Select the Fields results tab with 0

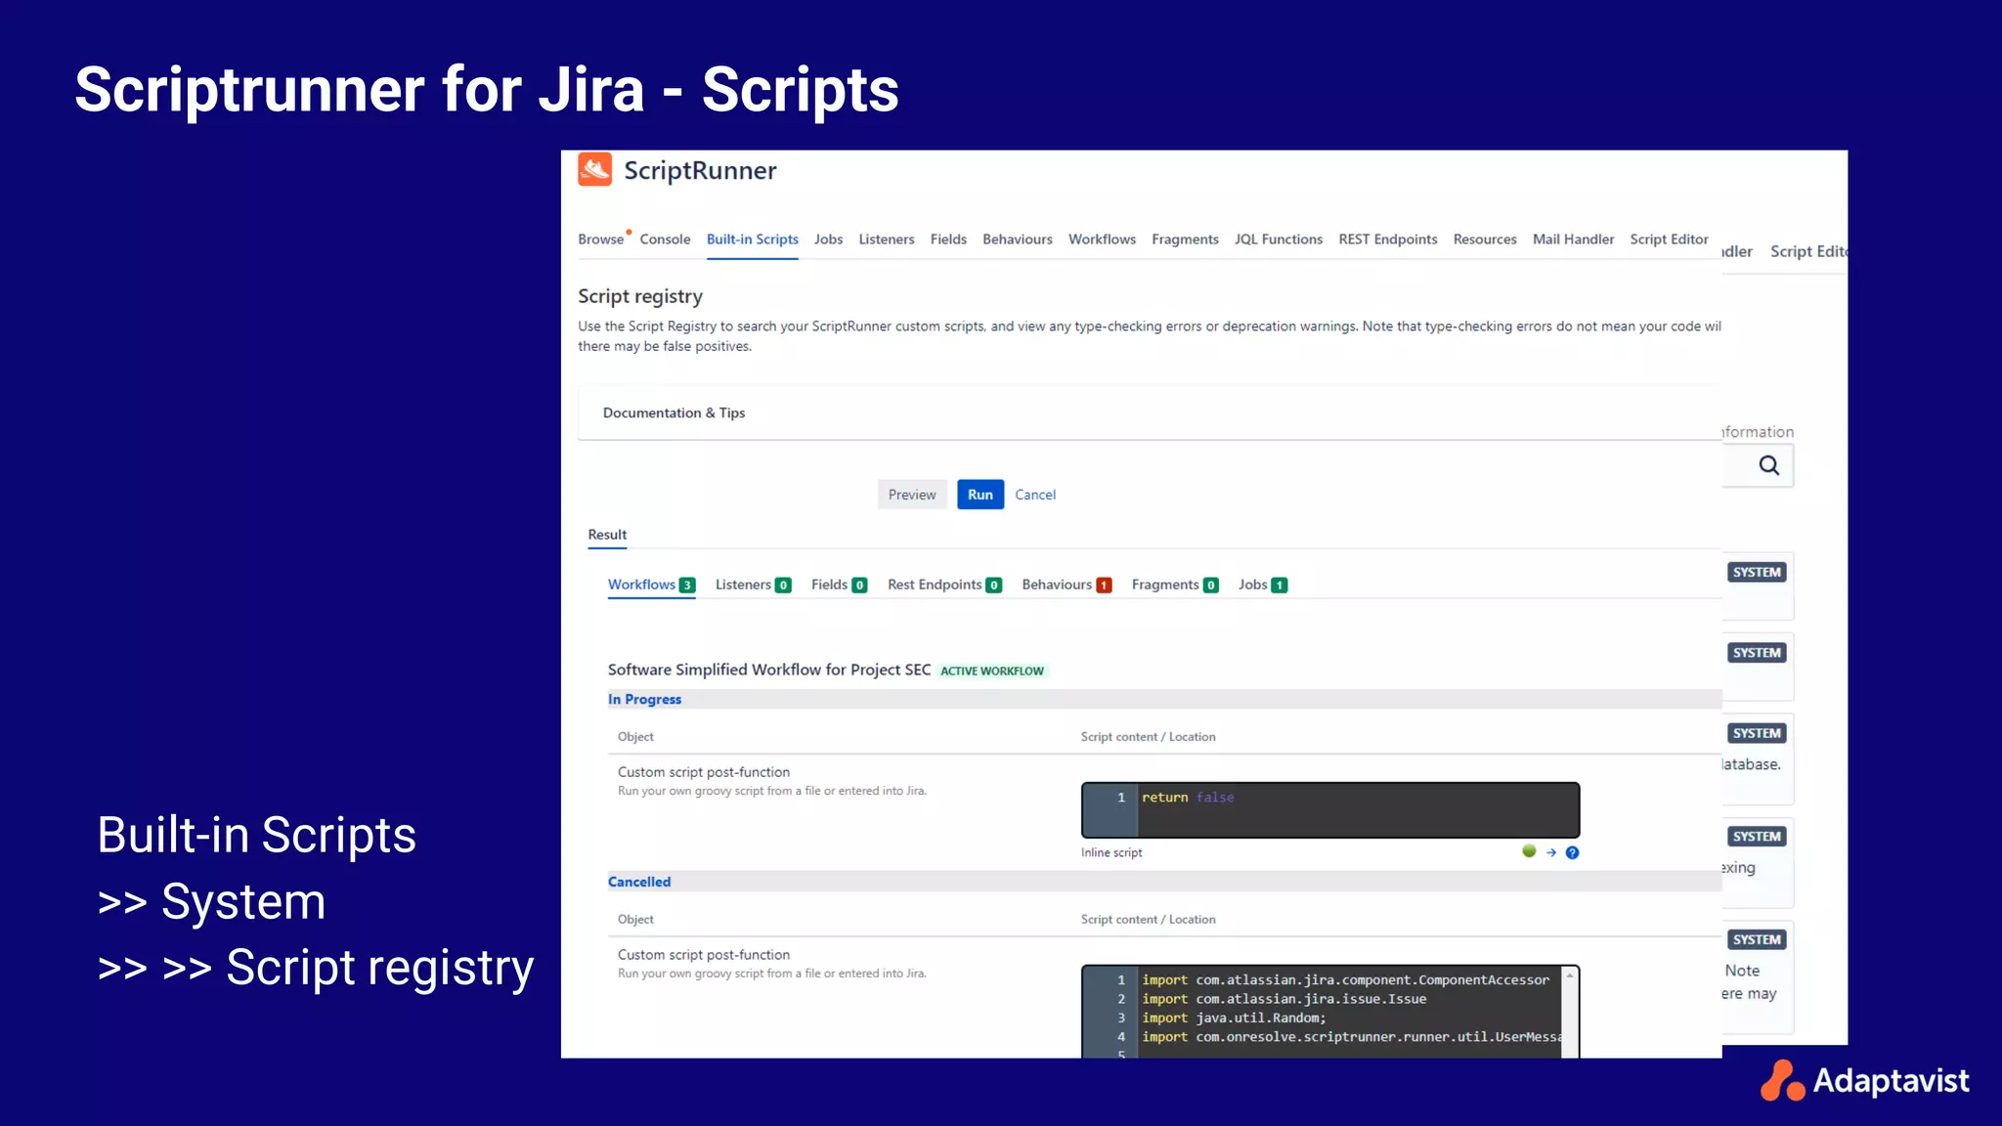coord(839,585)
